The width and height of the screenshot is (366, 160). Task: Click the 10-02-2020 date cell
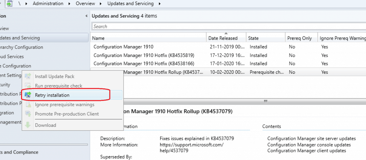click(x=227, y=72)
